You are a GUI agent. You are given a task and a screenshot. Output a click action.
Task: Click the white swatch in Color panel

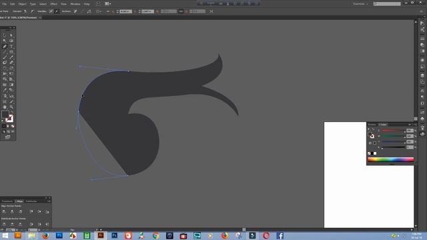click(x=375, y=153)
